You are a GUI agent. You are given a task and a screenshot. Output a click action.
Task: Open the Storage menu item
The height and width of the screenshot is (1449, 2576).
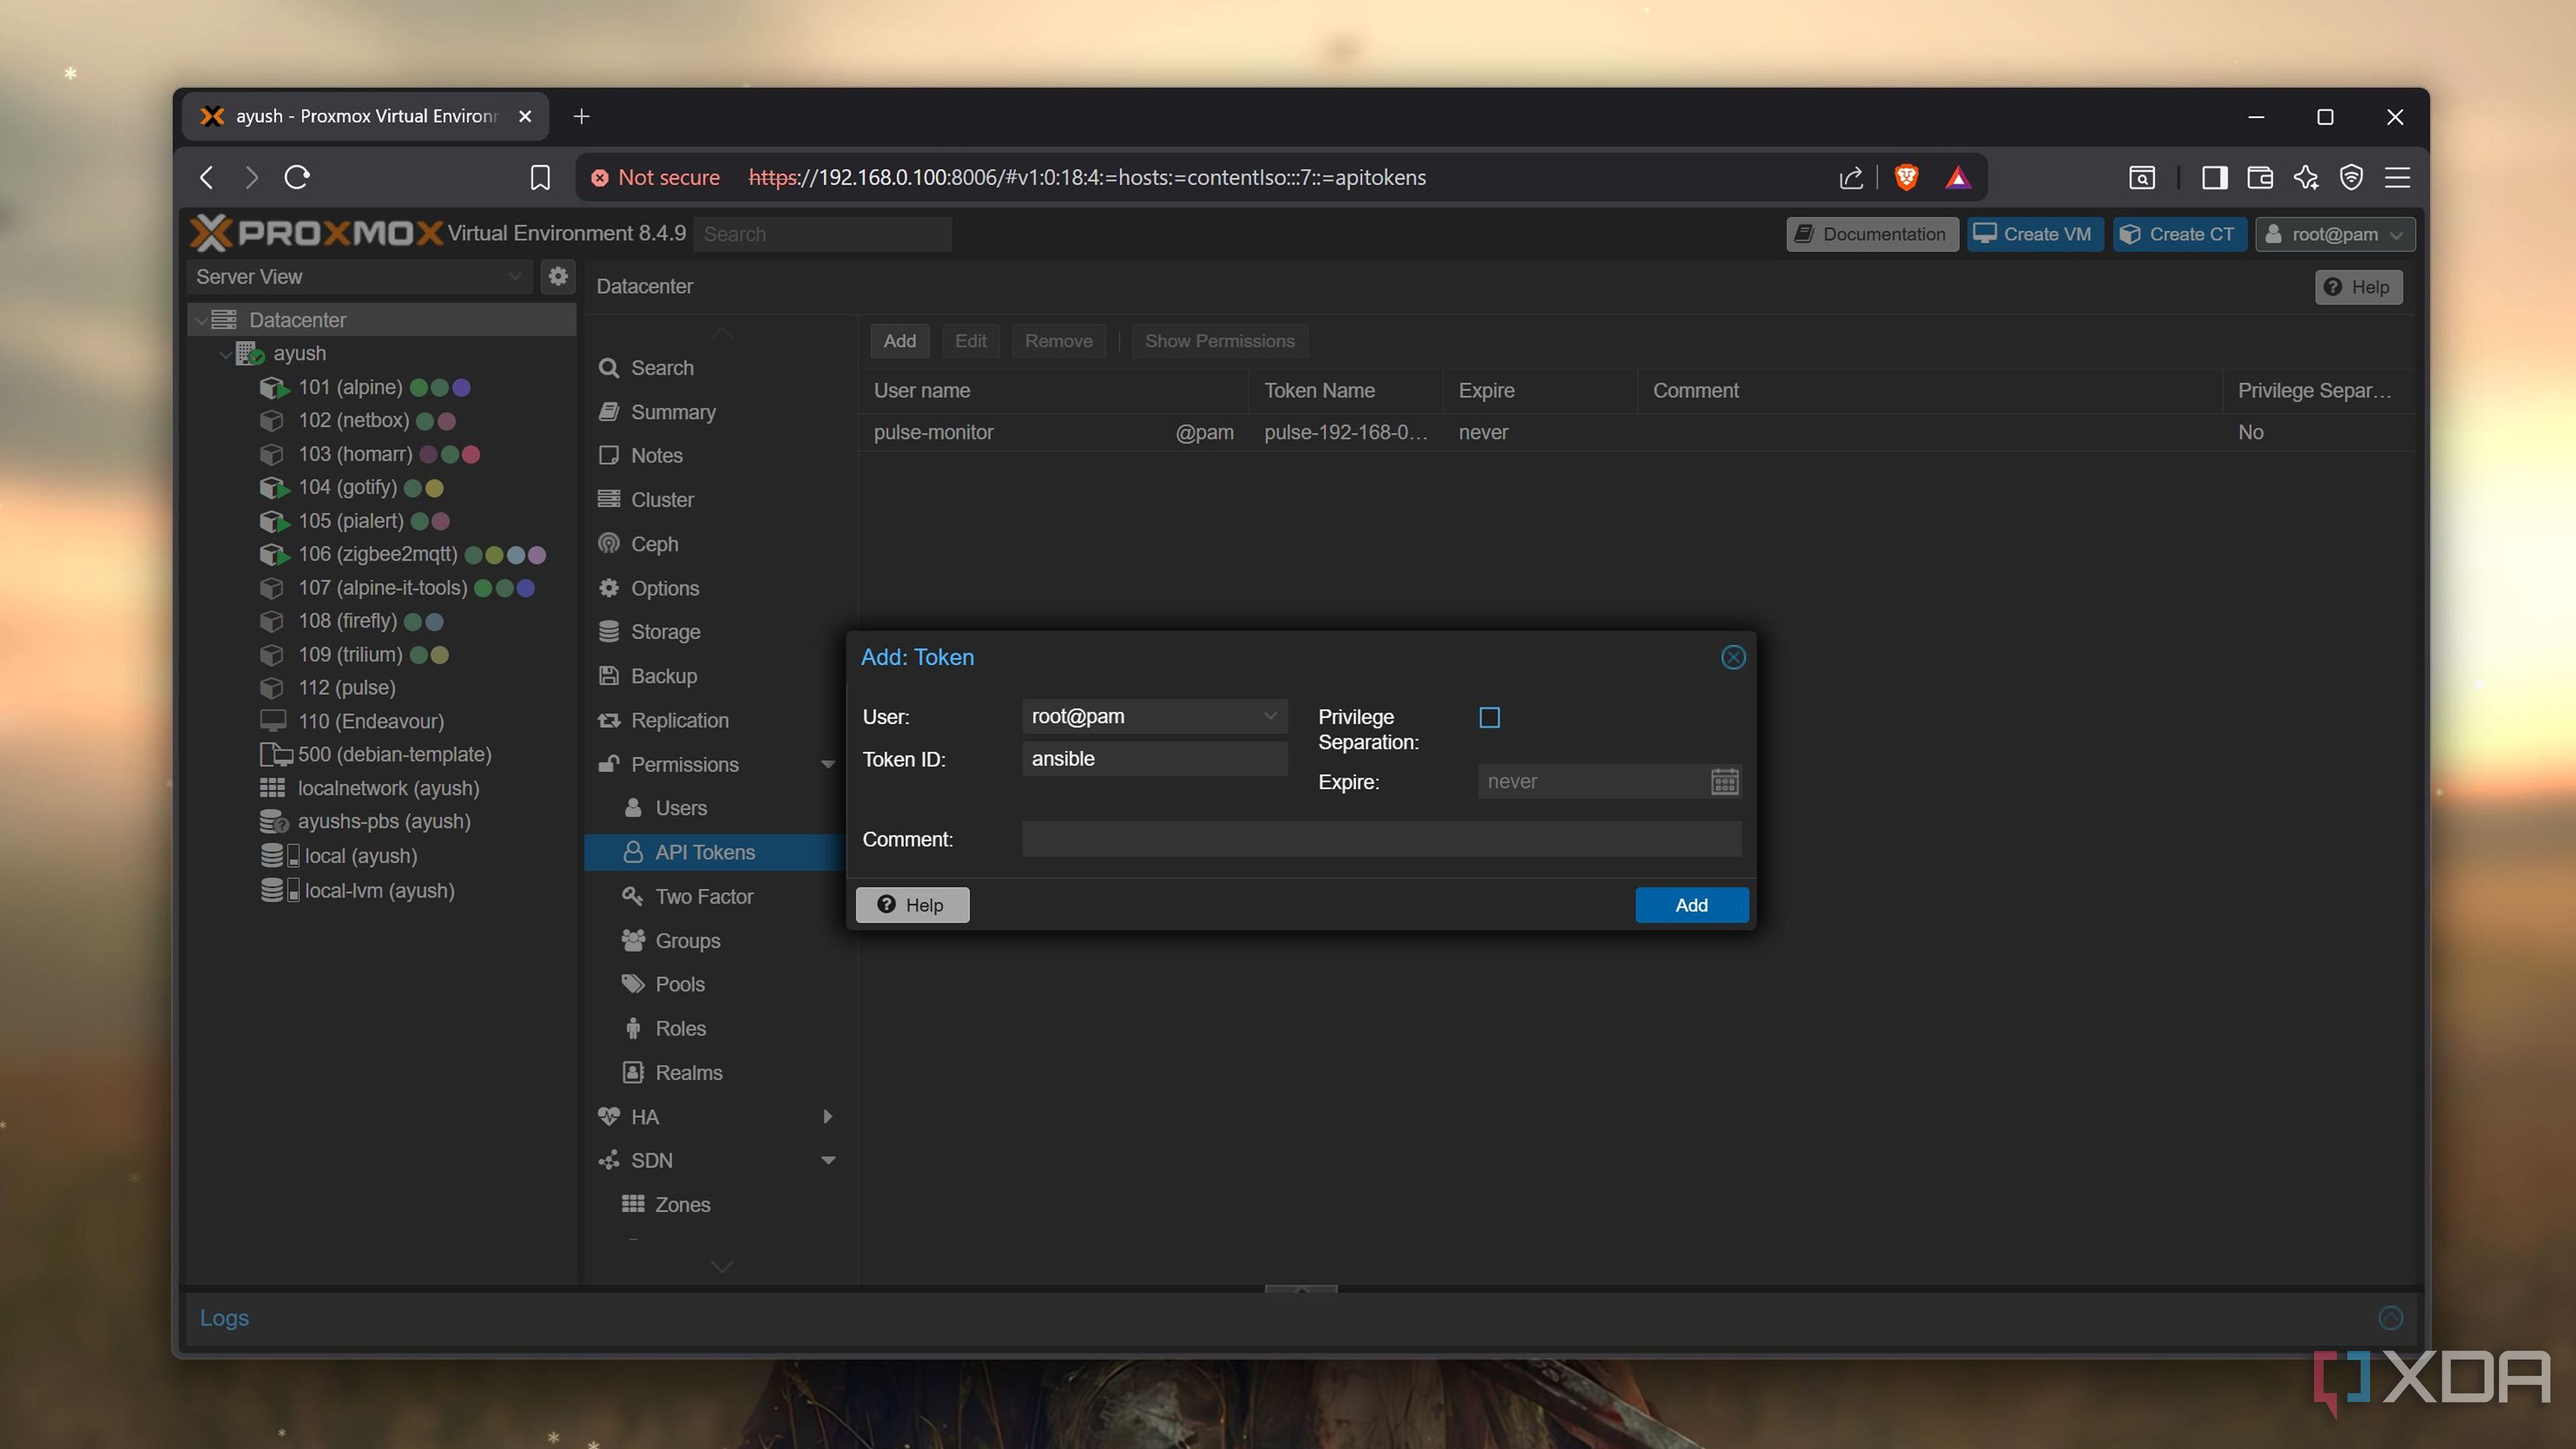pos(665,632)
